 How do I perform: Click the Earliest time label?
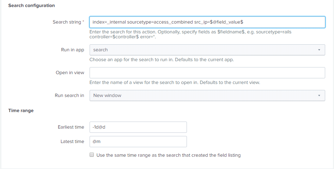(x=71, y=127)
